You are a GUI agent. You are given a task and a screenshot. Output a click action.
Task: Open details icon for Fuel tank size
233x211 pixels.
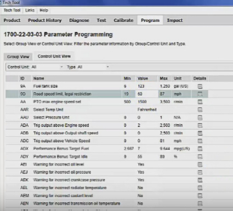click(200, 86)
